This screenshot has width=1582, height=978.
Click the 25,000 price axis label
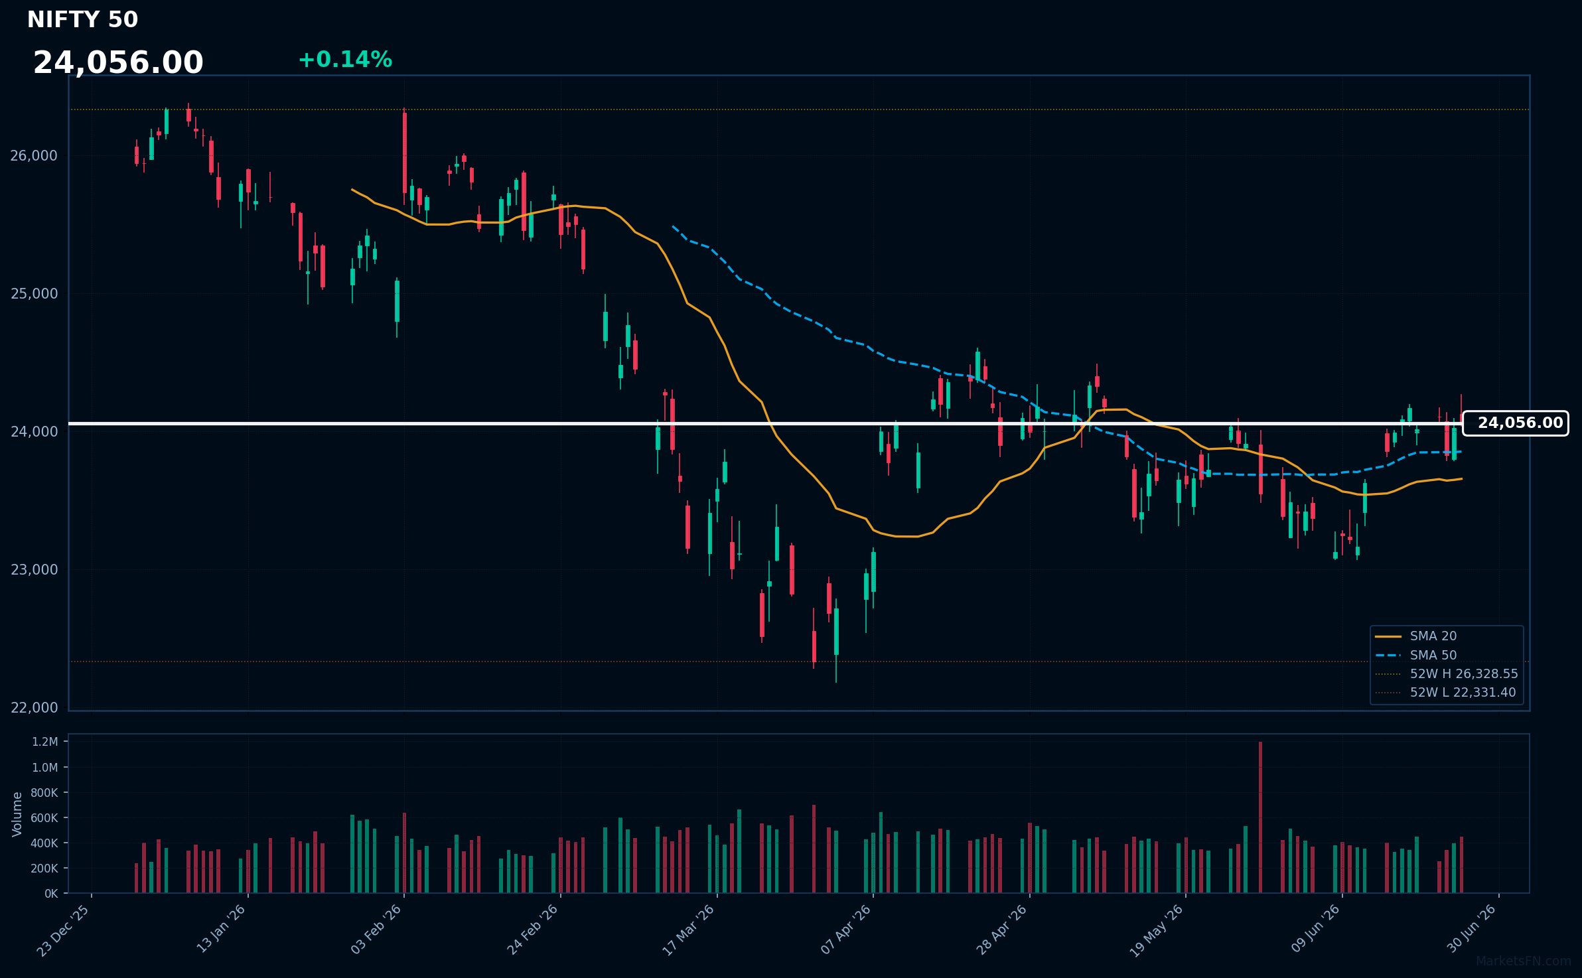coord(34,294)
